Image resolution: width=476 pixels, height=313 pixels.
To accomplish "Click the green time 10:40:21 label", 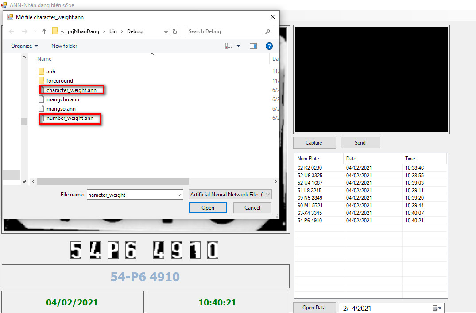I will click(x=217, y=302).
